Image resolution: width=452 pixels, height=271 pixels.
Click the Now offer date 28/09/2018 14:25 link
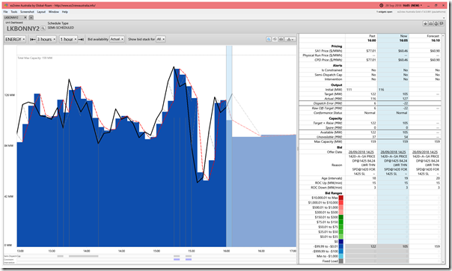pos(393,152)
